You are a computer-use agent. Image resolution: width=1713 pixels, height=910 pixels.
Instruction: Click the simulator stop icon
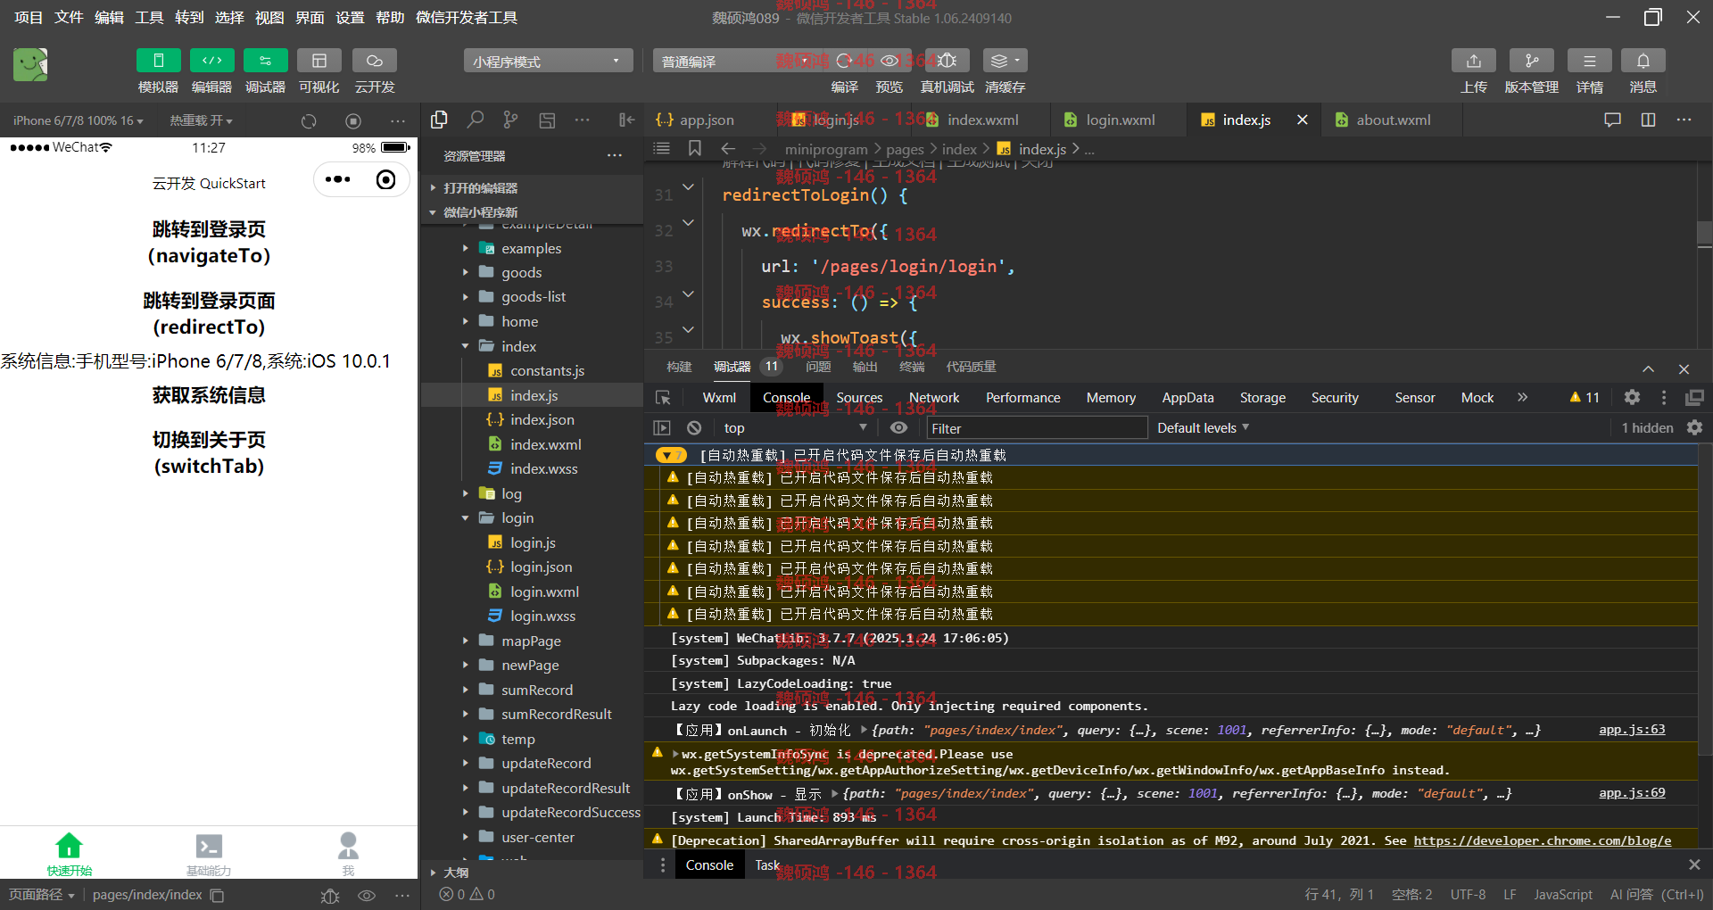coord(353,120)
